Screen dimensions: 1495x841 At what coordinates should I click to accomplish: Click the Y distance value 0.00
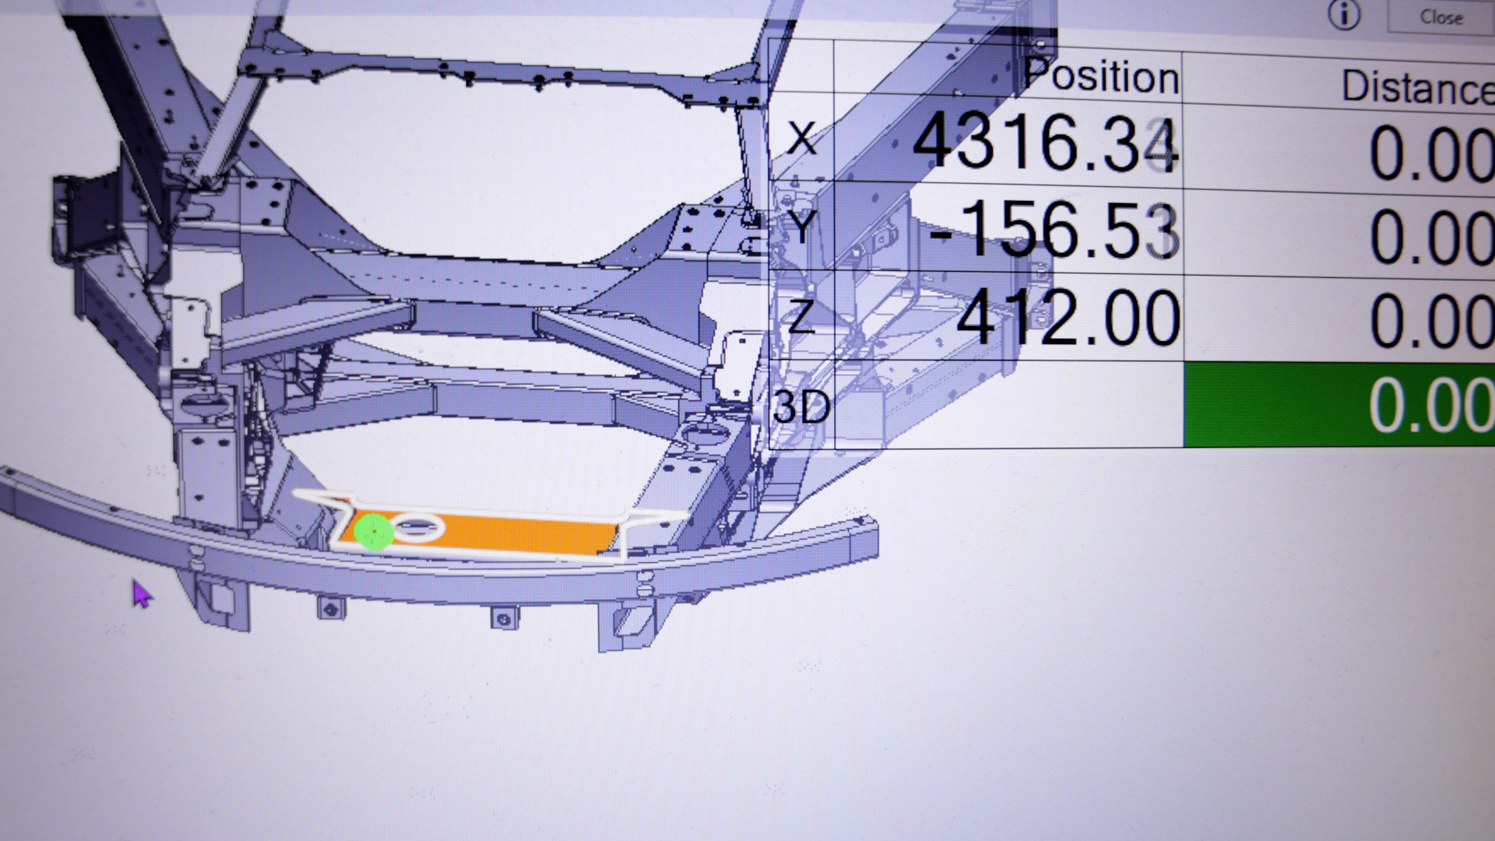click(1431, 238)
